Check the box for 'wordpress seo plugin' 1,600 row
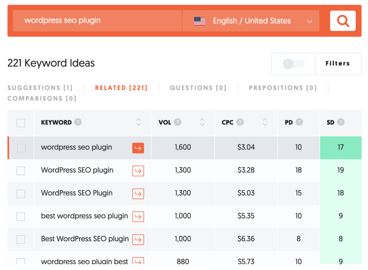The height and width of the screenshot is (270, 368). [21, 148]
